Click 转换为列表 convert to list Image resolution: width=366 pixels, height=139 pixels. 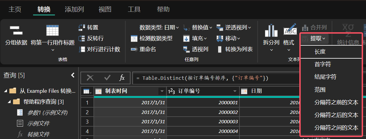click(x=235, y=49)
